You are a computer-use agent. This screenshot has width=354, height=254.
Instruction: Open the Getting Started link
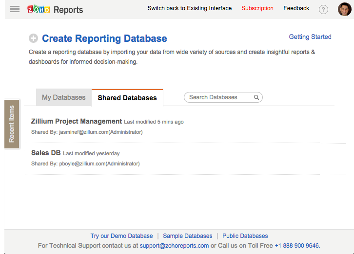(x=310, y=37)
